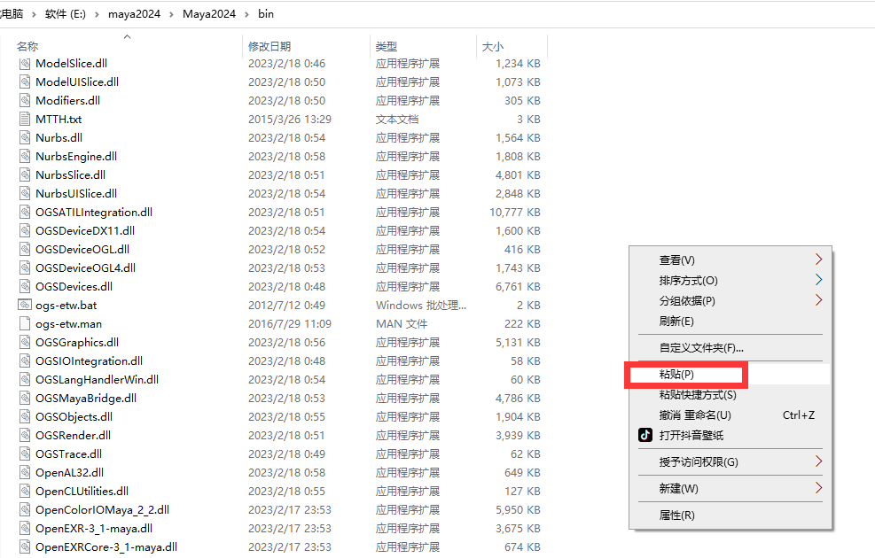The height and width of the screenshot is (558, 875).
Task: Choose 粘贴快捷方式(S) from the context menu
Action: coord(730,395)
